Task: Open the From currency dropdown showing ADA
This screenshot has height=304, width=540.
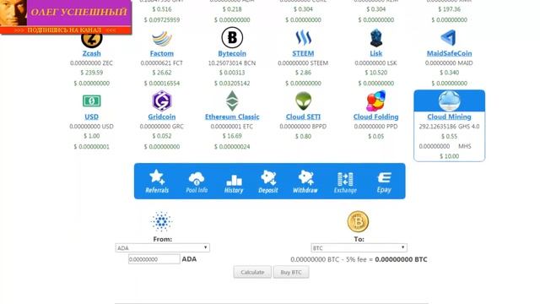Action: 163,247
